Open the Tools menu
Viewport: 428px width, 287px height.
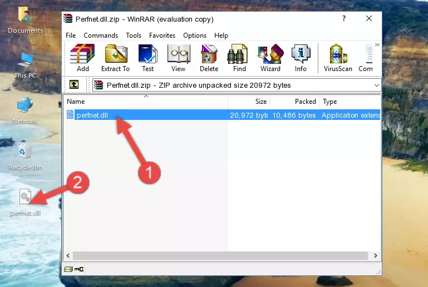(x=134, y=36)
